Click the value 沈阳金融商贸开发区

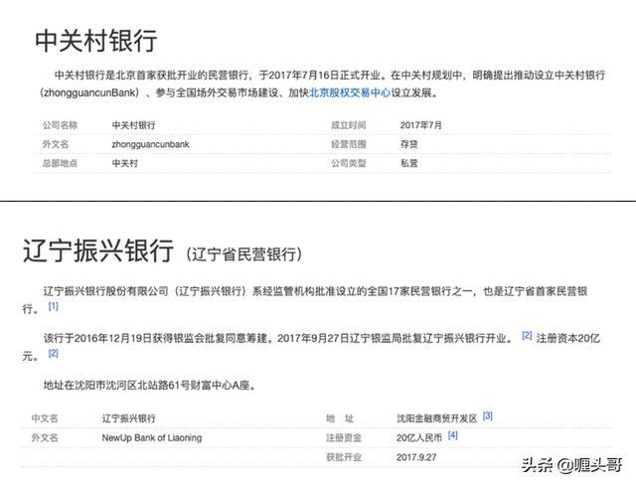tap(437, 418)
